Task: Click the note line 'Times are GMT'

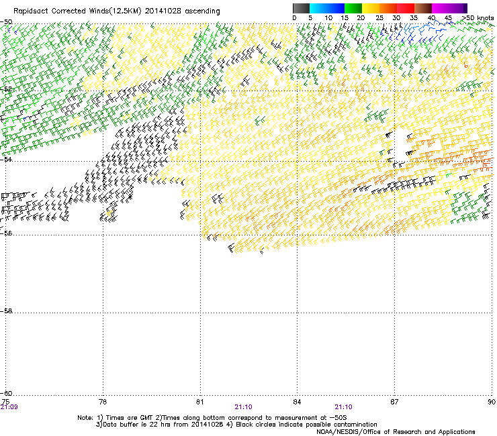Action: [x=130, y=418]
